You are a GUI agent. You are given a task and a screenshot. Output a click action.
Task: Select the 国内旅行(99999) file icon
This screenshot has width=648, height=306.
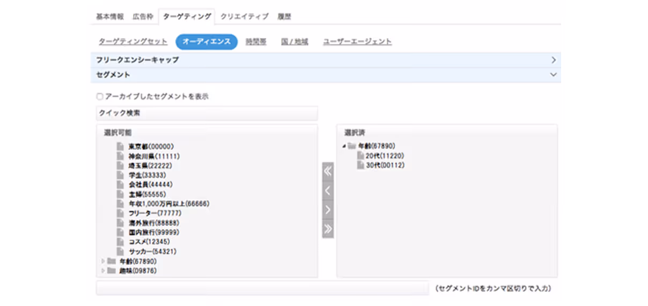point(121,232)
